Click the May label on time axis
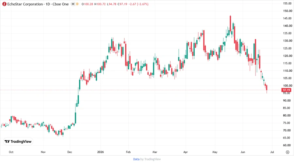The height and width of the screenshot is (163, 294). click(x=215, y=152)
